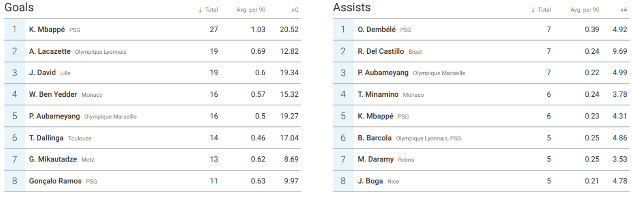633x197 pixels.
Task: Click the Olympique Lyonnais team label beside Lacazette
Action: point(100,52)
